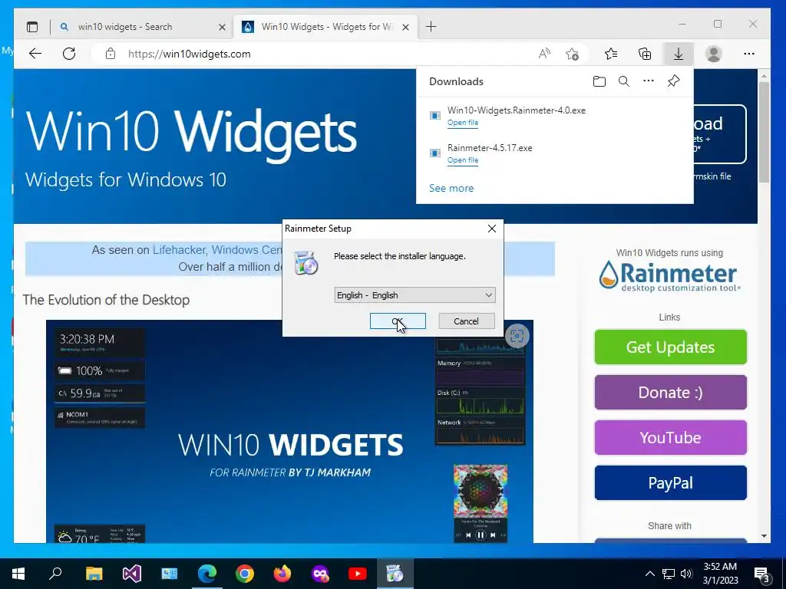This screenshot has height=589, width=786.
Task: Open the YouTube link button
Action: 670,438
